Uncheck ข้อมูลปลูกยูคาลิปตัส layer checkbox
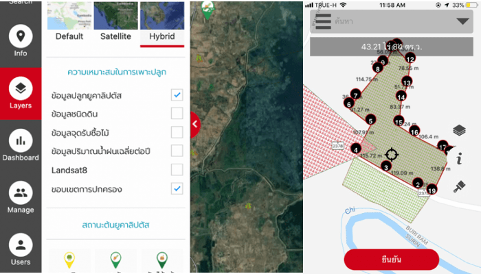Screen dimensions: 481x274 point(177,95)
